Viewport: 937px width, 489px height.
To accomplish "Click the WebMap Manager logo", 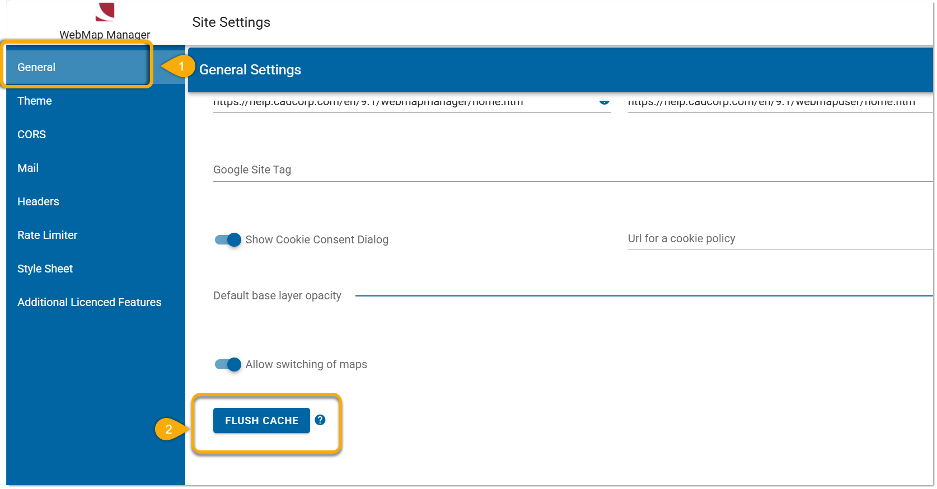I will pos(105,11).
